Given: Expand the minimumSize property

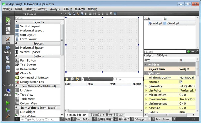Looking at the screenshot, I should pos(146,95).
